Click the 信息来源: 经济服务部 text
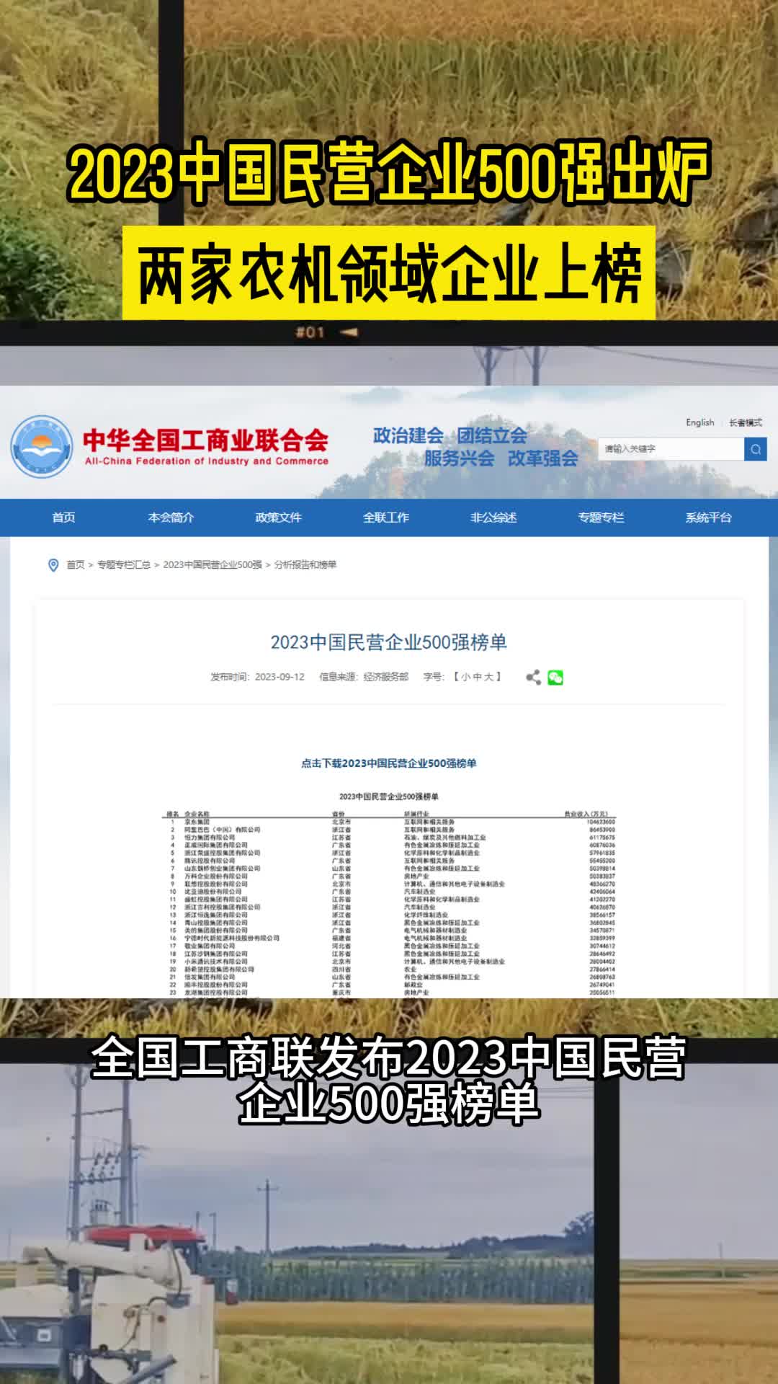Viewport: 778px width, 1384px height. click(x=364, y=677)
